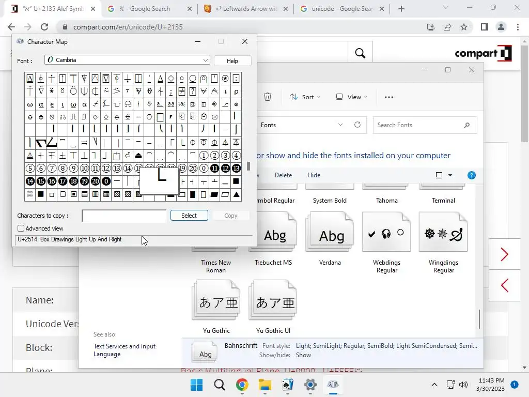Bookmark this page with the star icon
The height and width of the screenshot is (397, 529).
464,27
